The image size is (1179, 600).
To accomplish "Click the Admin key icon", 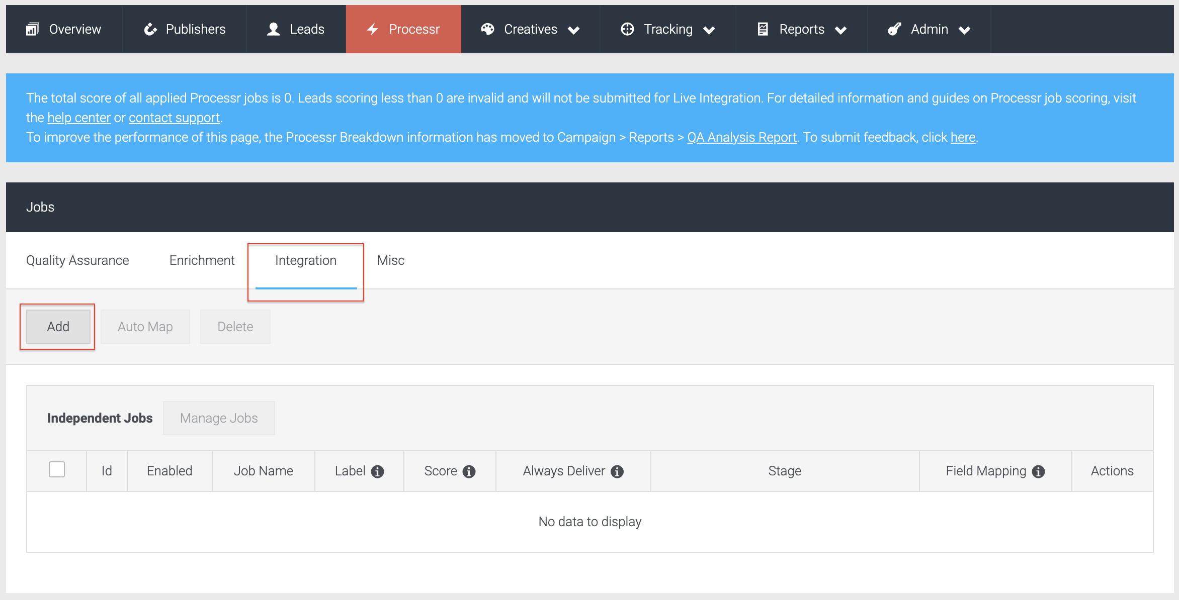I will (895, 29).
